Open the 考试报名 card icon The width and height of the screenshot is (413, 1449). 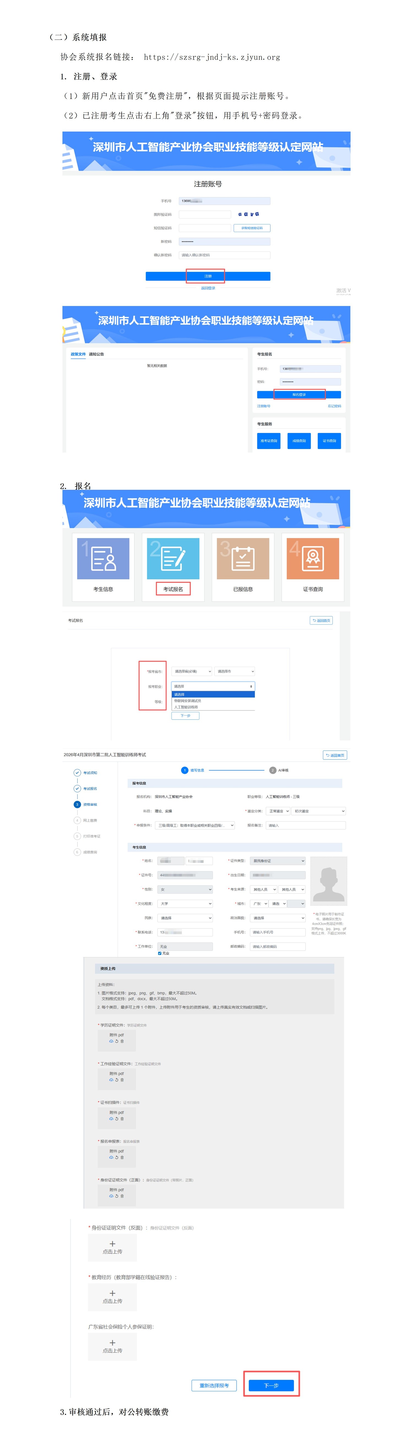tap(173, 558)
